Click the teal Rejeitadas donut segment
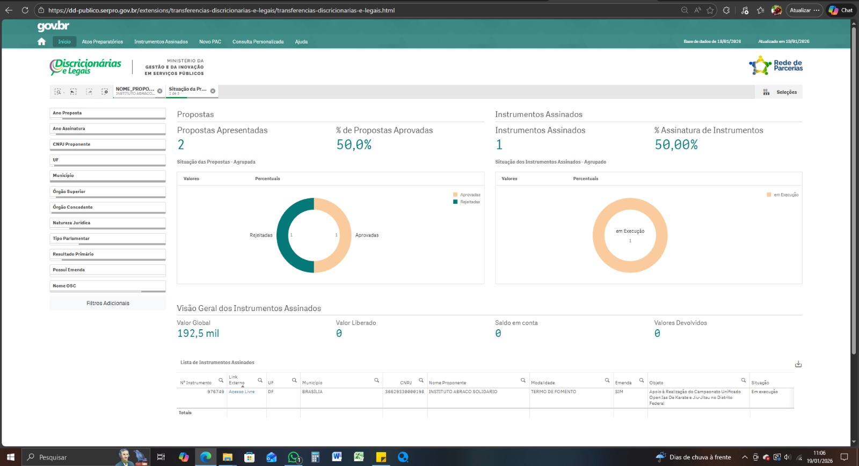 (283, 235)
